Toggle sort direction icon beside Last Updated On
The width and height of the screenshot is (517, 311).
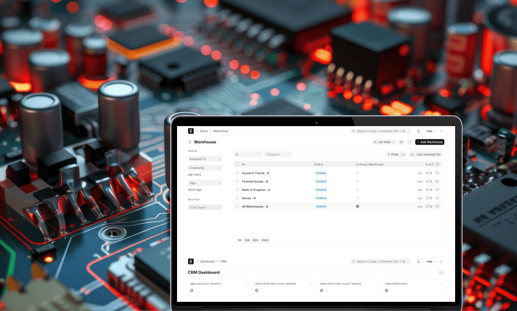coord(412,154)
